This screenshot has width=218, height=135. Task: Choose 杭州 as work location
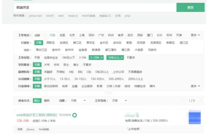111,35
